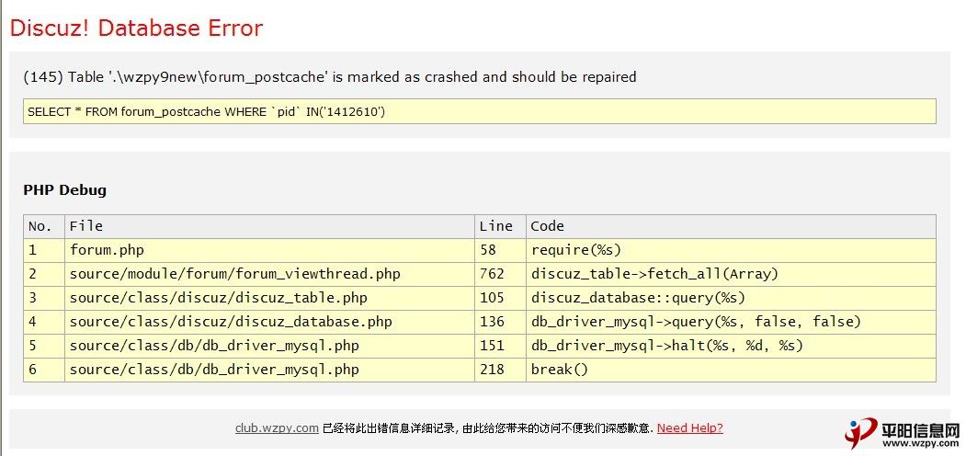The height and width of the screenshot is (456, 966).
Task: Click line number 151
Action: pos(500,346)
